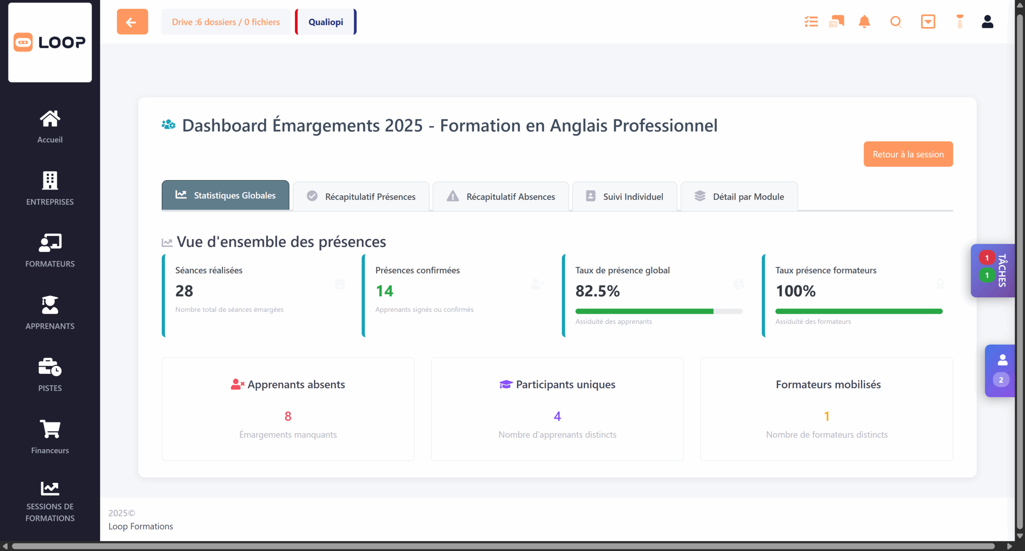Open the ENTREPRISES sidebar section
This screenshot has height=551, width=1025.
50,188
